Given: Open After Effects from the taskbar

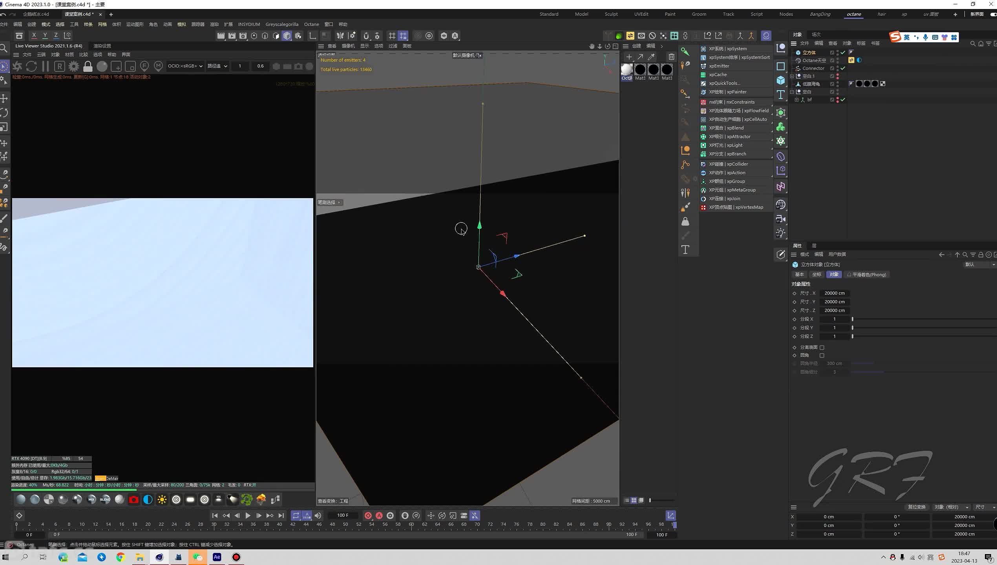Looking at the screenshot, I should point(217,557).
